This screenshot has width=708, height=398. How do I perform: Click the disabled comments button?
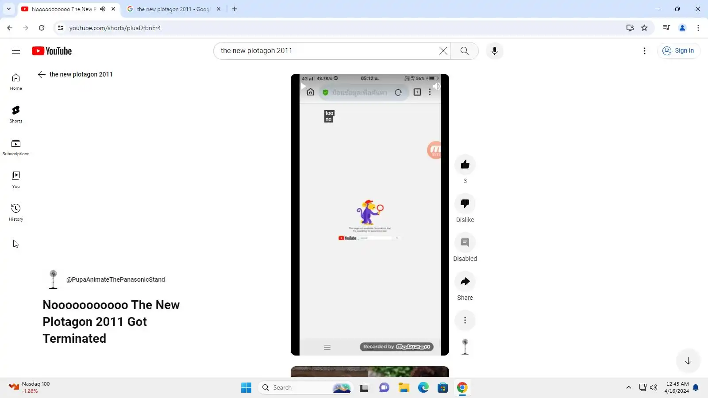click(465, 243)
